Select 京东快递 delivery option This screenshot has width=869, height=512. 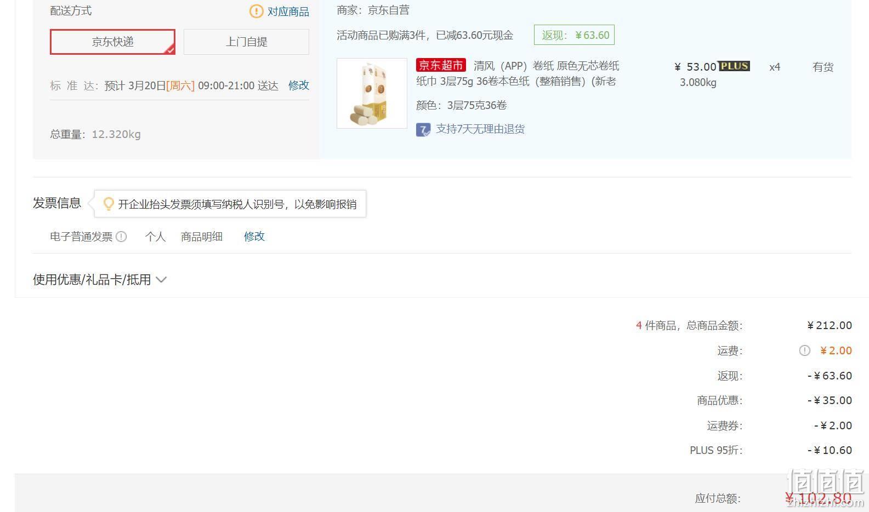pyautogui.click(x=112, y=42)
